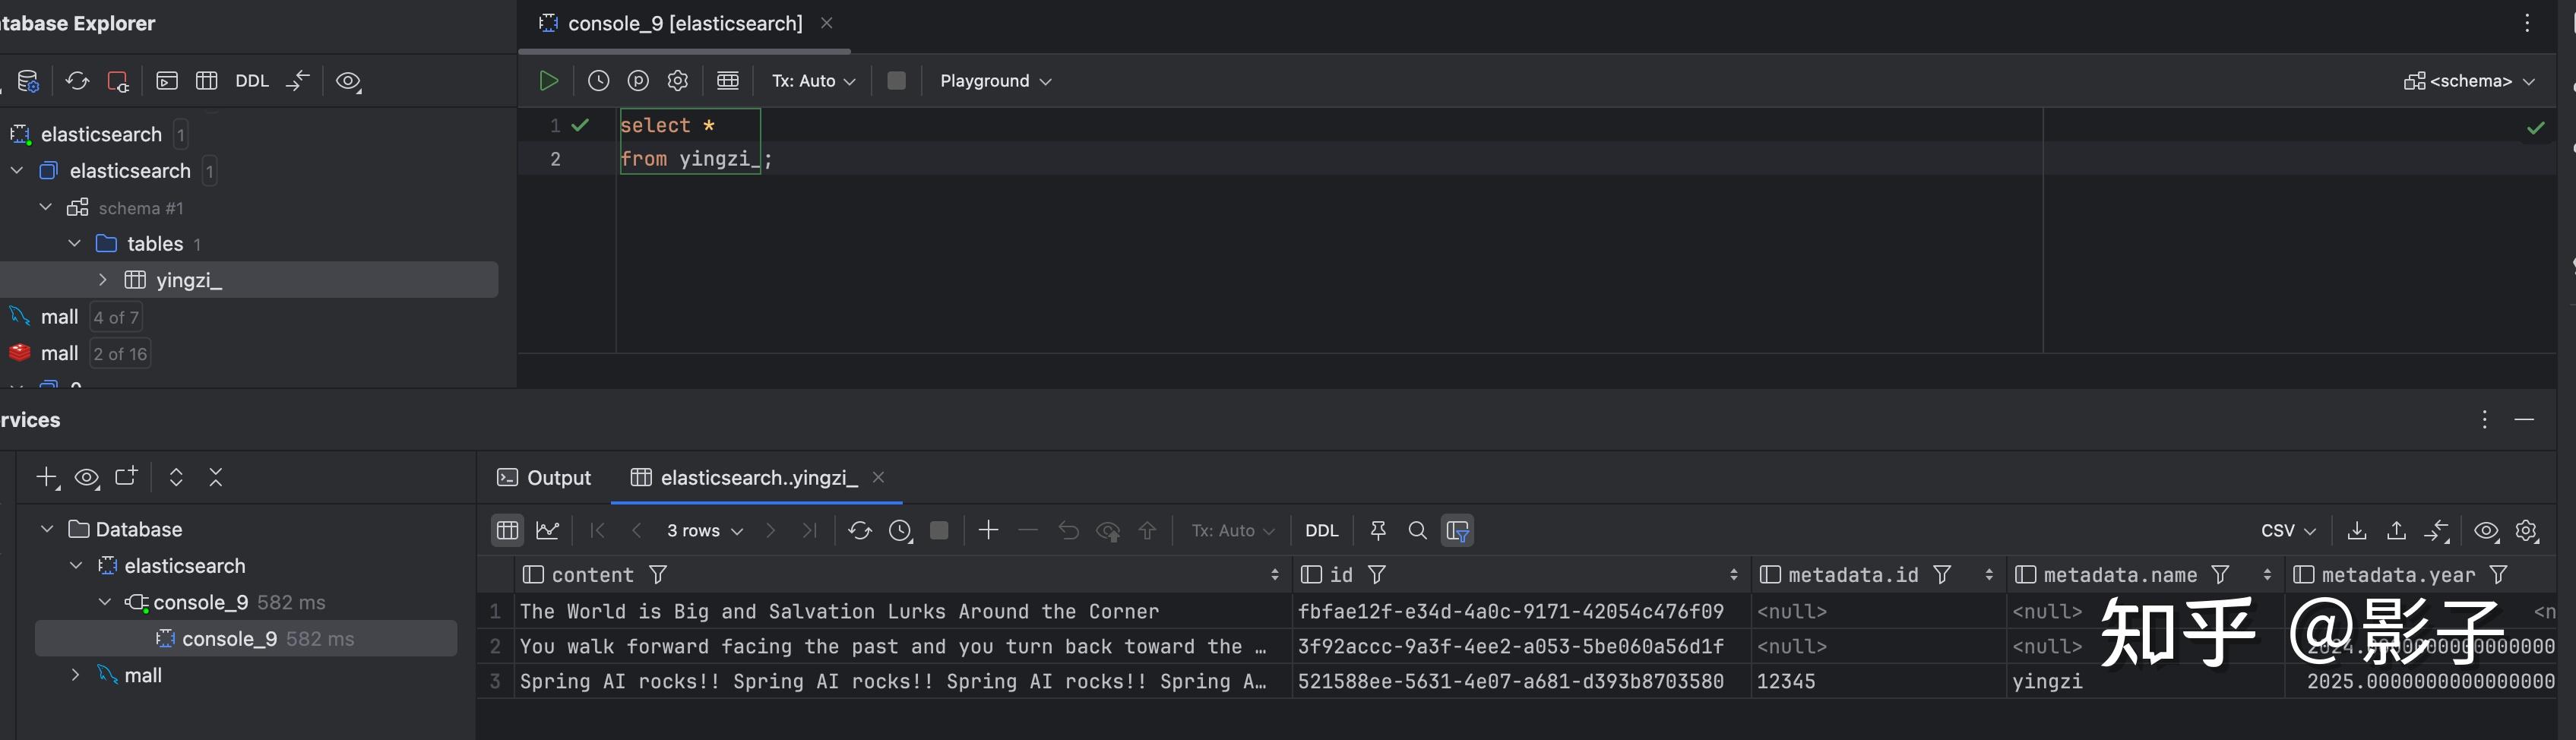
Task: Toggle the in-editor results table icon
Action: tap(728, 81)
